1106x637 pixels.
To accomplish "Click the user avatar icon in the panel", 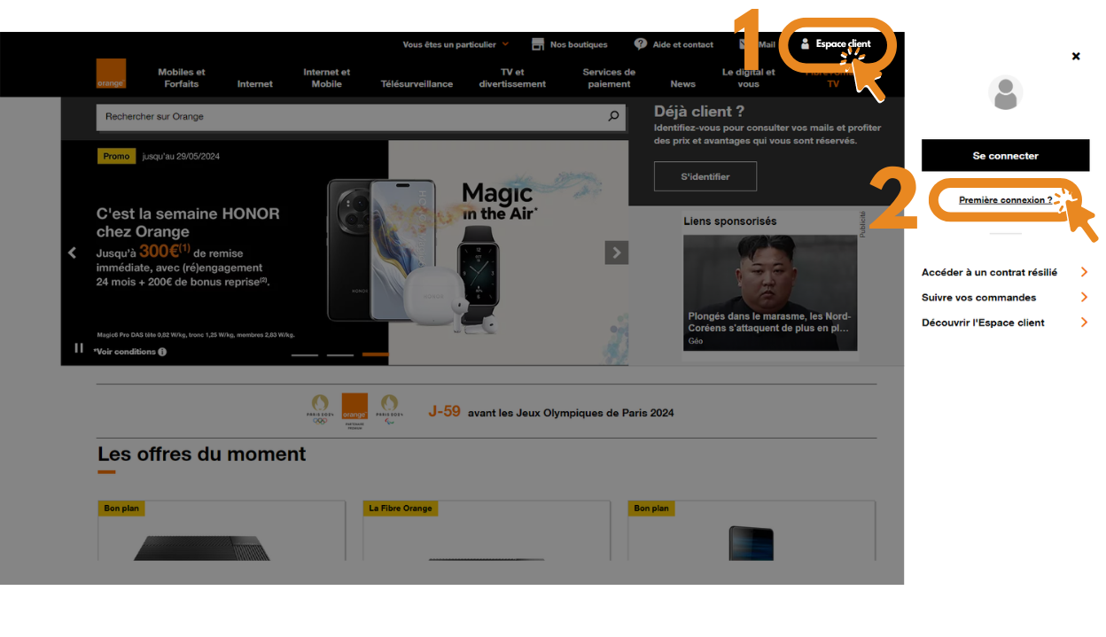I will point(1006,93).
